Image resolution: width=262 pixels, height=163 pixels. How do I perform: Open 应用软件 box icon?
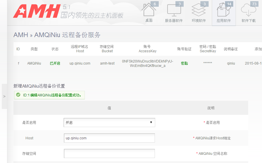click(x=224, y=11)
